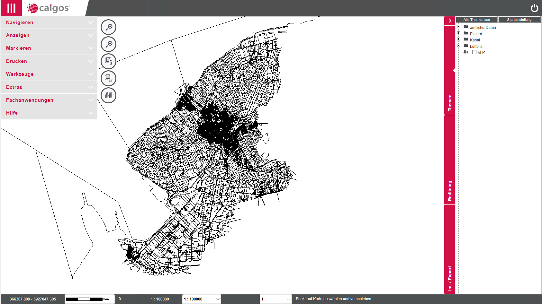Collapse the side panel with arrow icon
Image resolution: width=542 pixels, height=304 pixels.
pos(449,21)
